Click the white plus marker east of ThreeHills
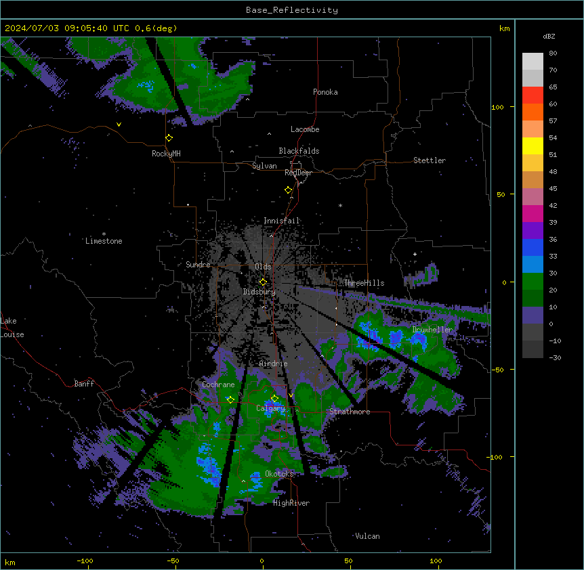The height and width of the screenshot is (570, 584). click(415, 254)
